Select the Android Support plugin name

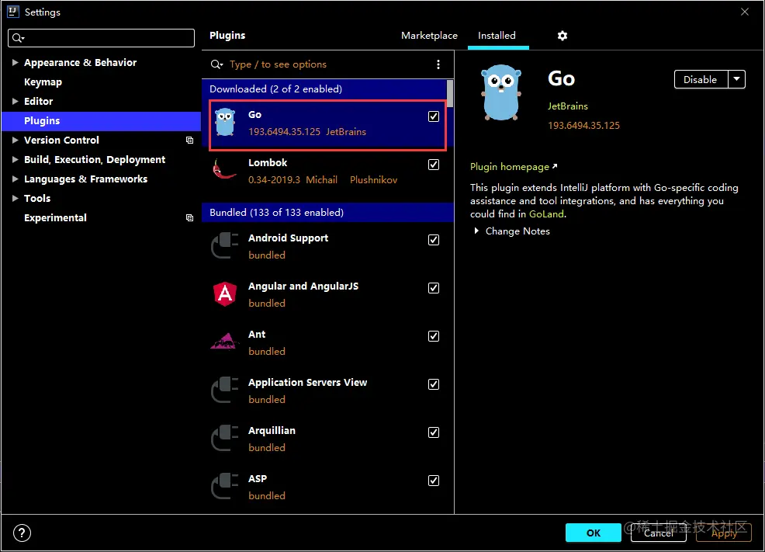(x=288, y=238)
